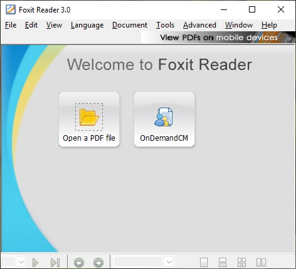Open the Tools menu

tap(165, 25)
